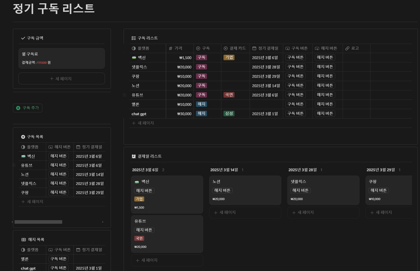Click the page title 정기 구독 리스트

pyautogui.click(x=54, y=8)
